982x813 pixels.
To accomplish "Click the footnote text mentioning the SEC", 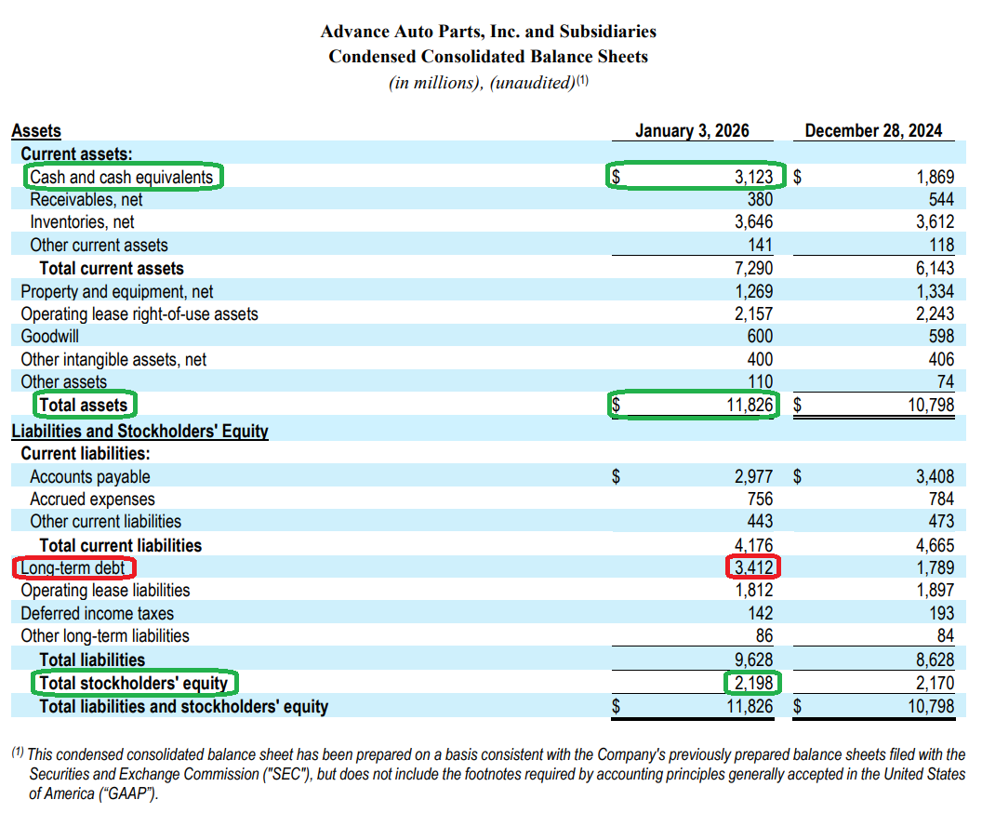I will coord(488,774).
